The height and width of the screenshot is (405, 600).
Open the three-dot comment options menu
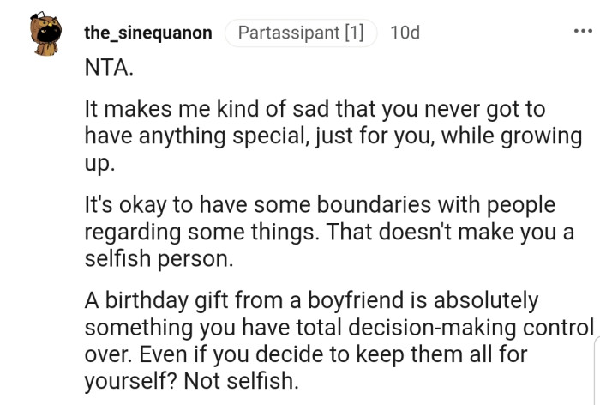coord(583,31)
